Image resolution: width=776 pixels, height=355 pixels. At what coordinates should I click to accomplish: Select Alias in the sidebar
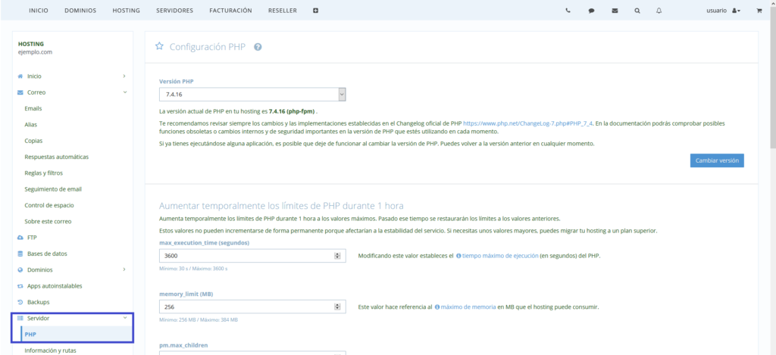pyautogui.click(x=30, y=125)
